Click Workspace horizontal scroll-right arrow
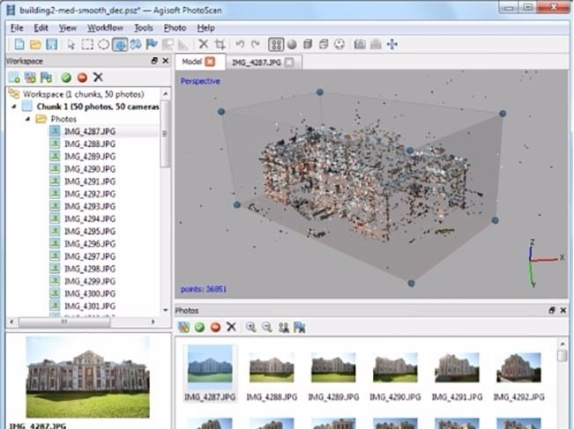Image resolution: width=574 pixels, height=429 pixels. click(153, 322)
